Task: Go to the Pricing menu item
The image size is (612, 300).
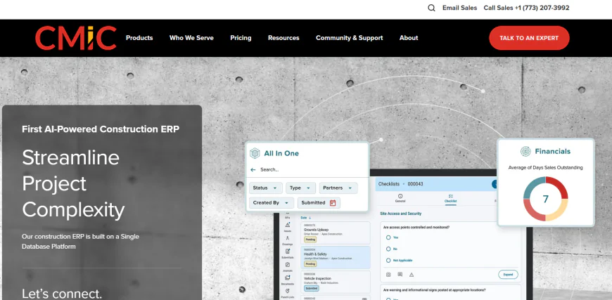Action: (x=241, y=38)
